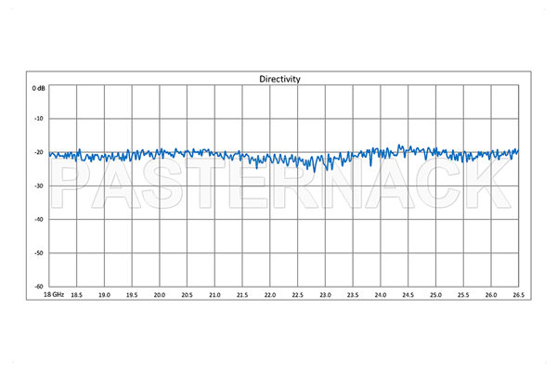Click the 0 dB y-axis label
The width and height of the screenshot is (557, 371).
click(39, 88)
